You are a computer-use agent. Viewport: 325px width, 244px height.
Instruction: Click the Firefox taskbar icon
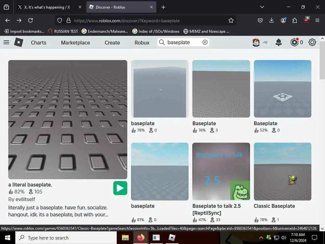141,238
